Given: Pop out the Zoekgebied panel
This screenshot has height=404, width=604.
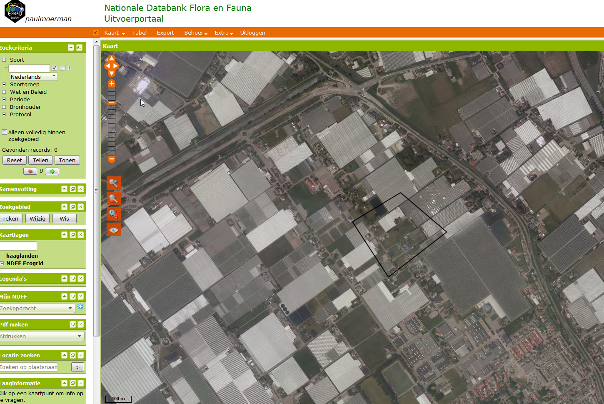Looking at the screenshot, I should (x=72, y=207).
